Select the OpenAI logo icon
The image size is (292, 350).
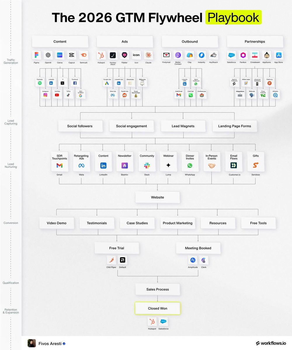[x=48, y=55]
